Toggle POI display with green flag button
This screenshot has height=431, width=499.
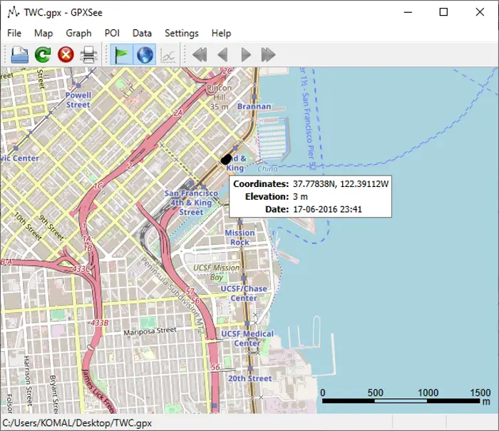click(x=123, y=54)
